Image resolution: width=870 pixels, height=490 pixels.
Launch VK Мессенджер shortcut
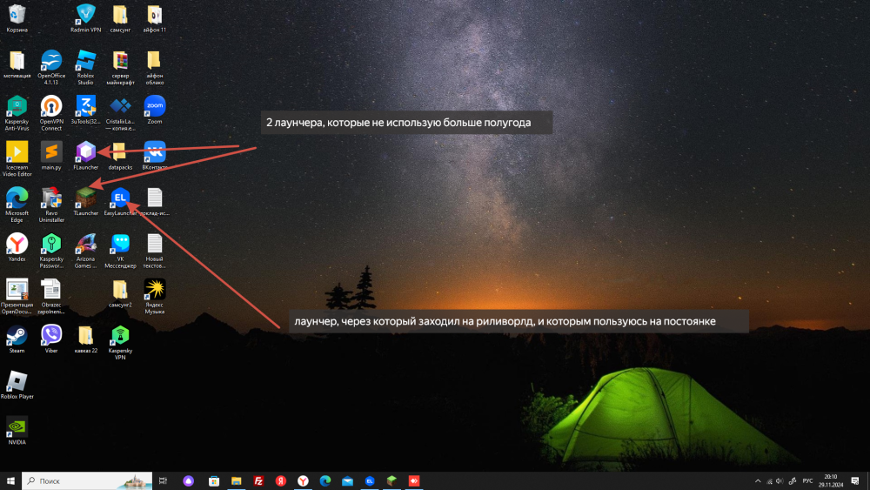[x=120, y=251]
